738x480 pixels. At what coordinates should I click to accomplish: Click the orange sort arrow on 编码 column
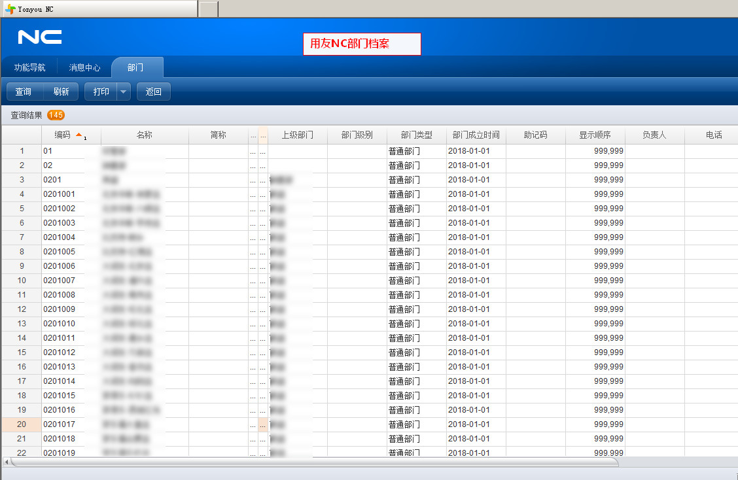click(x=79, y=135)
